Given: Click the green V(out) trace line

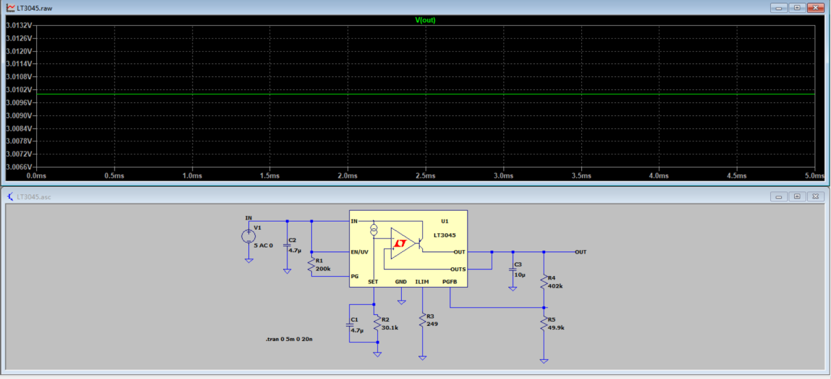Looking at the screenshot, I should click(x=425, y=94).
